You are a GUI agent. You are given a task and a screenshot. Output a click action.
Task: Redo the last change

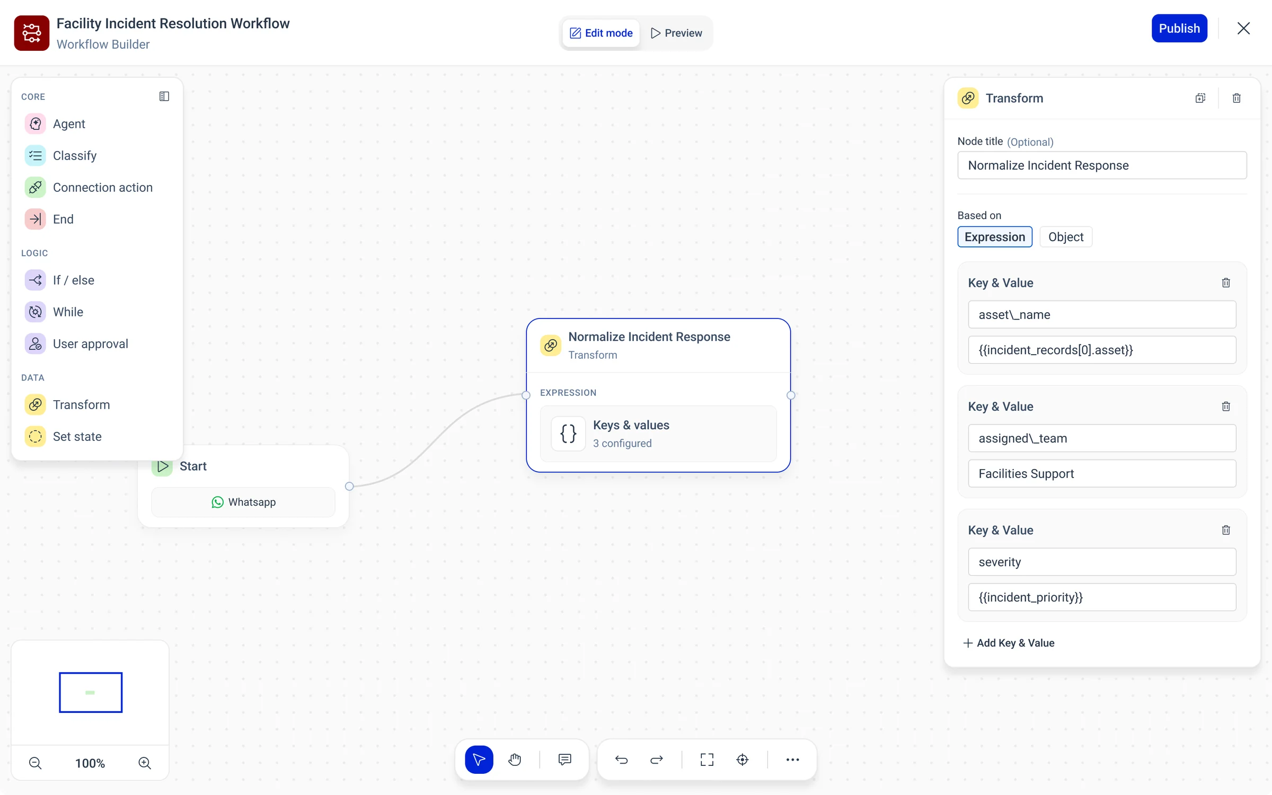click(657, 759)
